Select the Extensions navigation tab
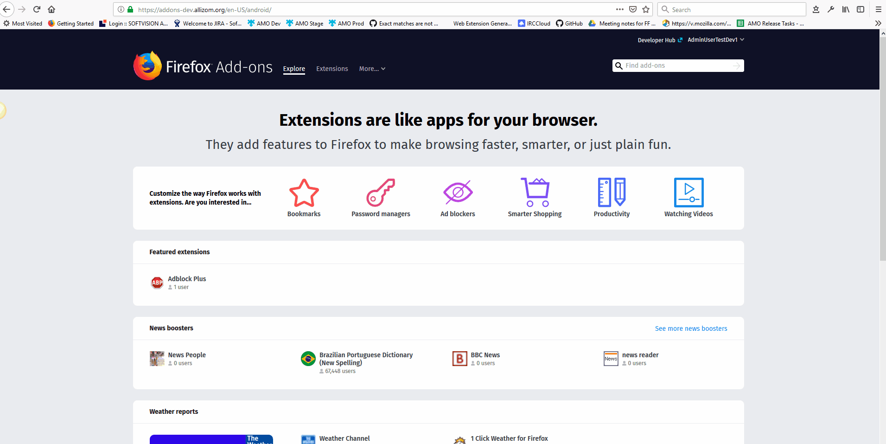 click(332, 69)
